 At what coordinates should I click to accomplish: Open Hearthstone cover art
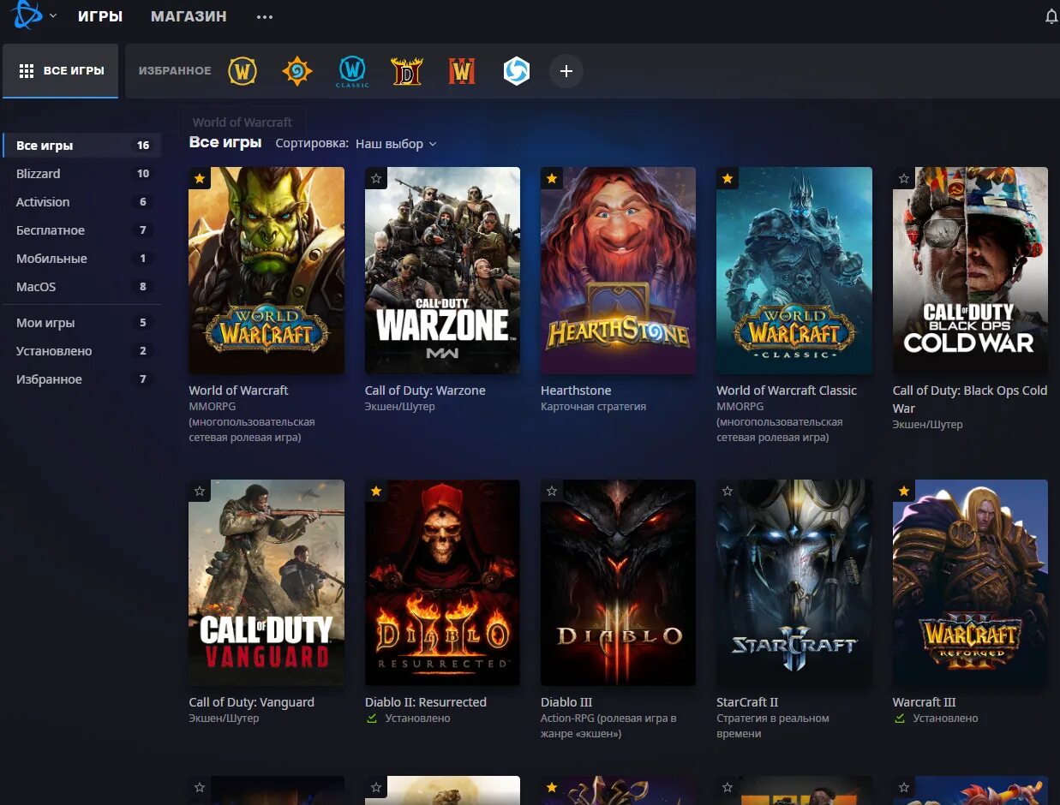[x=619, y=271]
